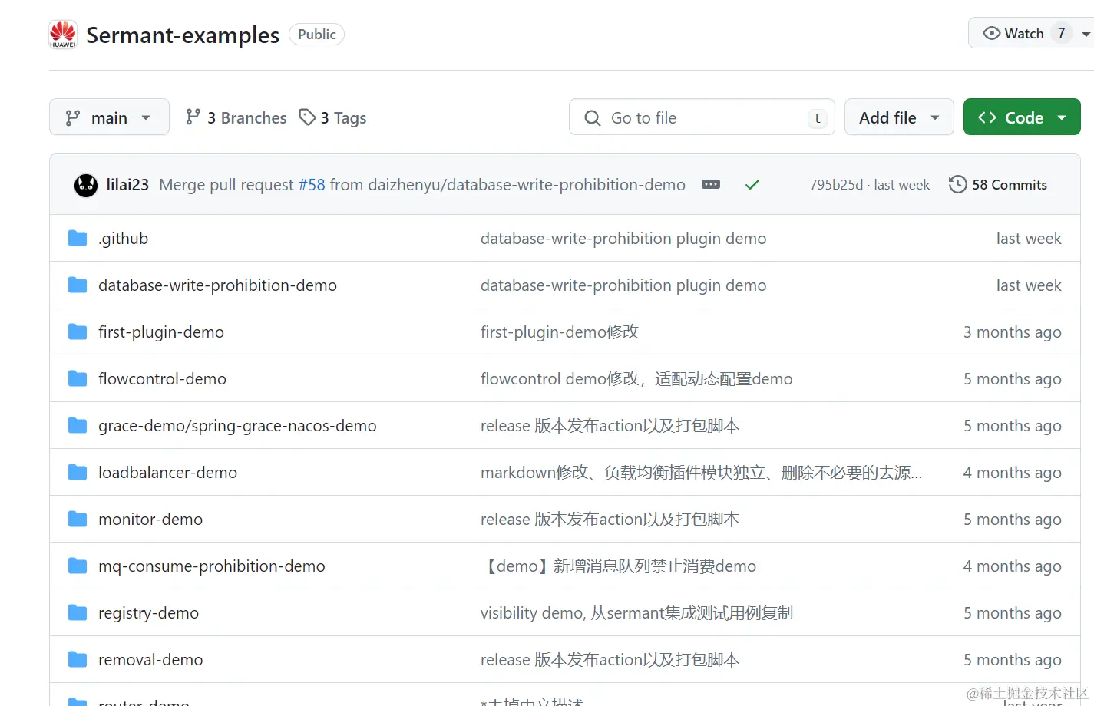View the 3 Branches list
Screen dimensions: 1094x706
236,117
